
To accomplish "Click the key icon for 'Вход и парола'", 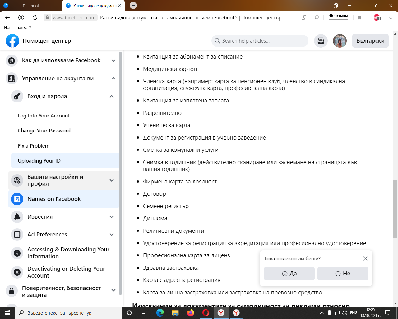I will coord(17,96).
